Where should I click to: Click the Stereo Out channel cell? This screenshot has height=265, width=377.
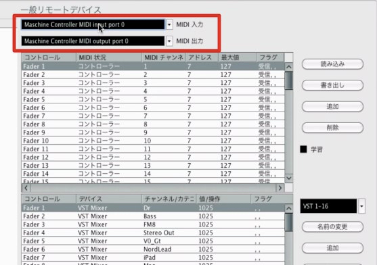point(158,233)
